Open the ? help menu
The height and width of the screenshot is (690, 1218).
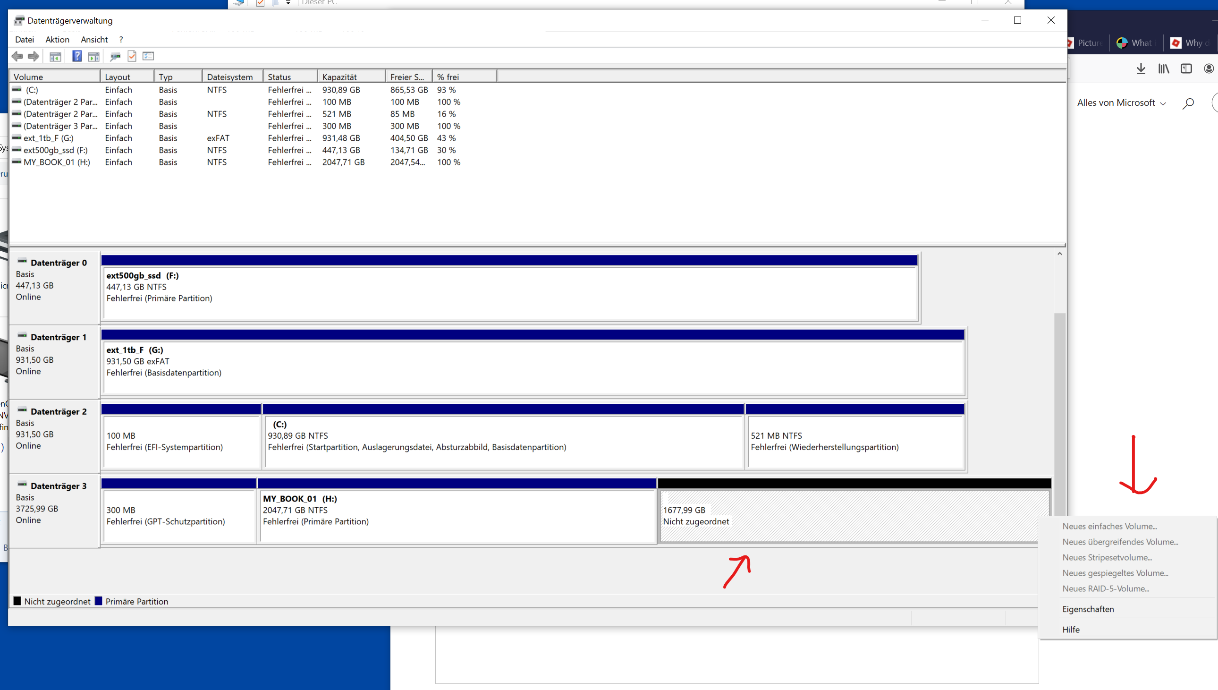[121, 40]
